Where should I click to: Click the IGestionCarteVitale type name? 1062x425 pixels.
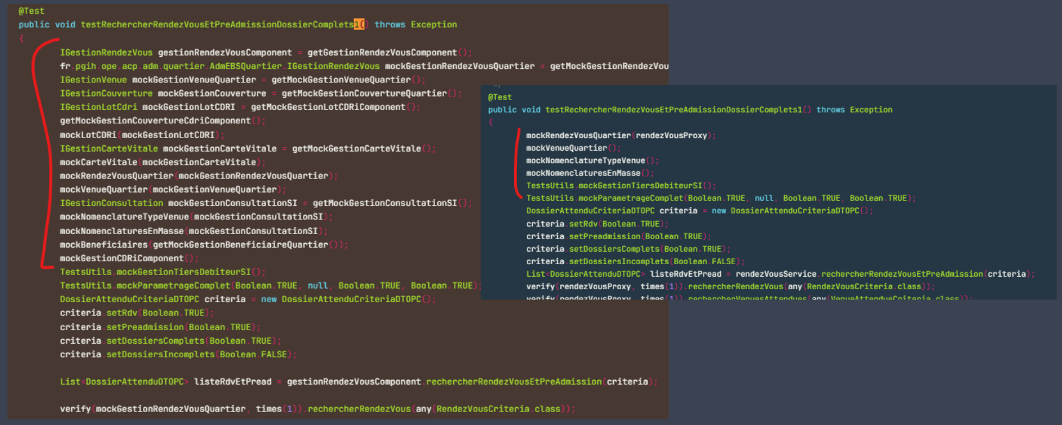[109, 148]
